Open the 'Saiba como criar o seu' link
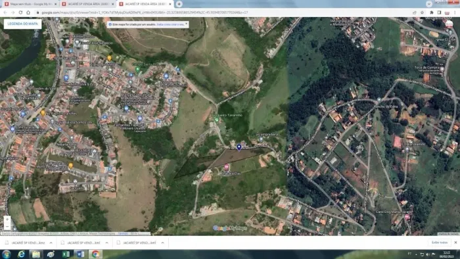The width and height of the screenshot is (460, 259). [x=170, y=24]
